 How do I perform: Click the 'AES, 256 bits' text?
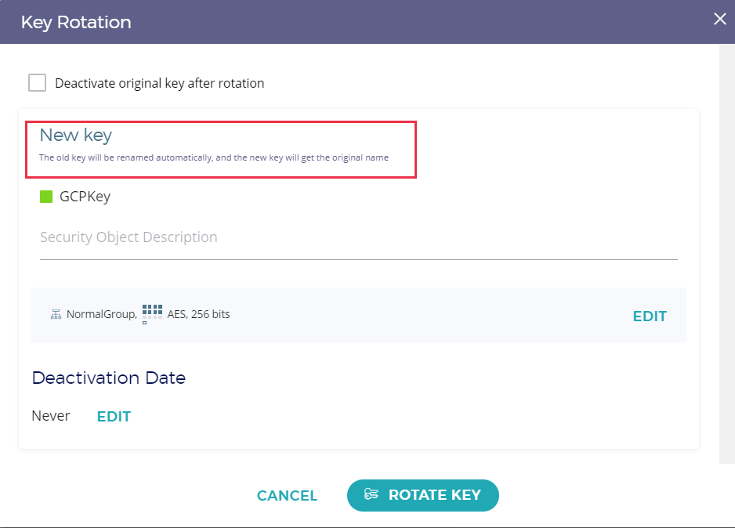(198, 314)
